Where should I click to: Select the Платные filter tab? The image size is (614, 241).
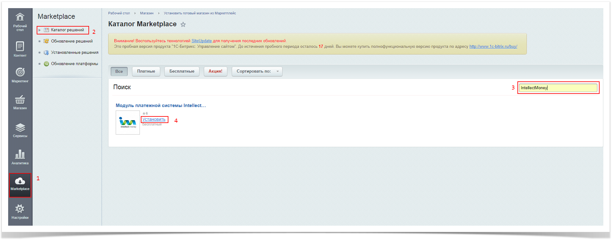pyautogui.click(x=146, y=71)
